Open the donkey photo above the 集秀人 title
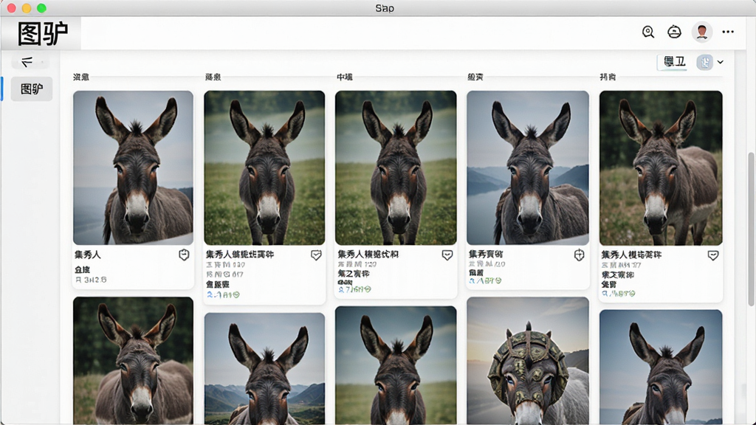Screen dimensions: 756x425 [x=133, y=167]
